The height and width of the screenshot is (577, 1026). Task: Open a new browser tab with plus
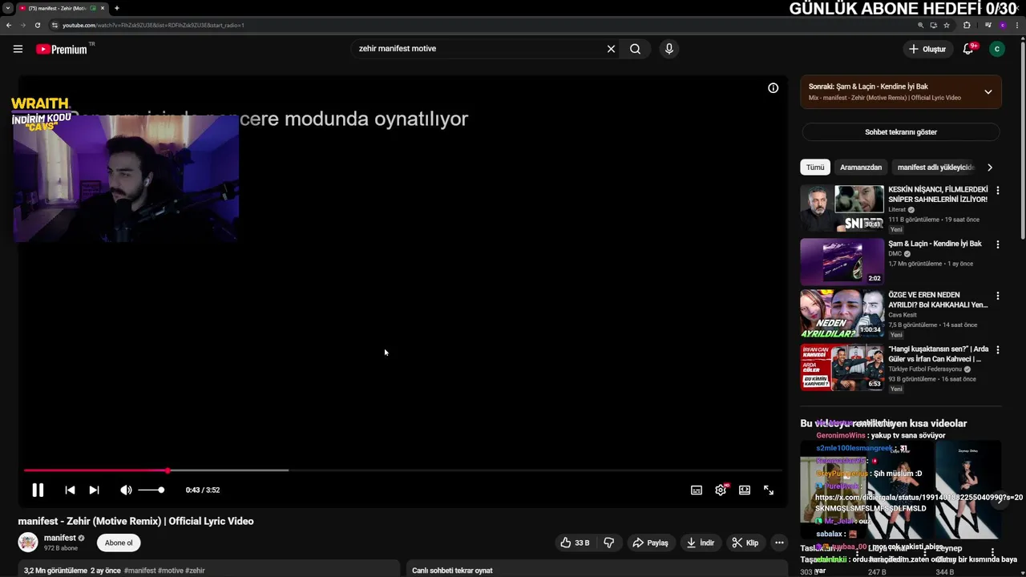117,8
